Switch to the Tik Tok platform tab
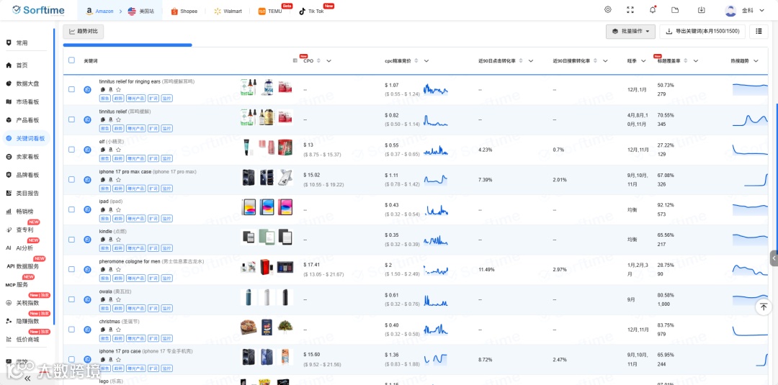Viewport: 778px width, 385px height. pos(312,11)
